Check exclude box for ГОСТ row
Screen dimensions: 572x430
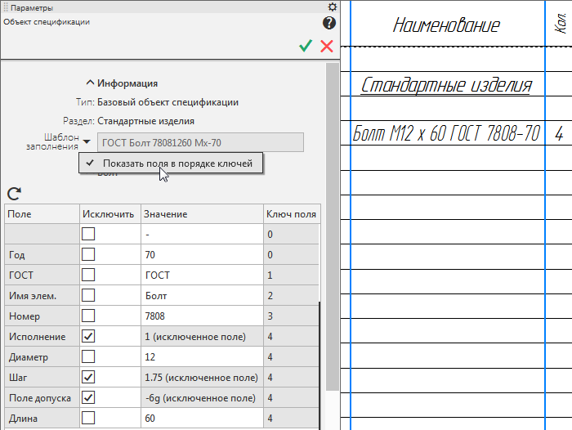[x=88, y=275]
